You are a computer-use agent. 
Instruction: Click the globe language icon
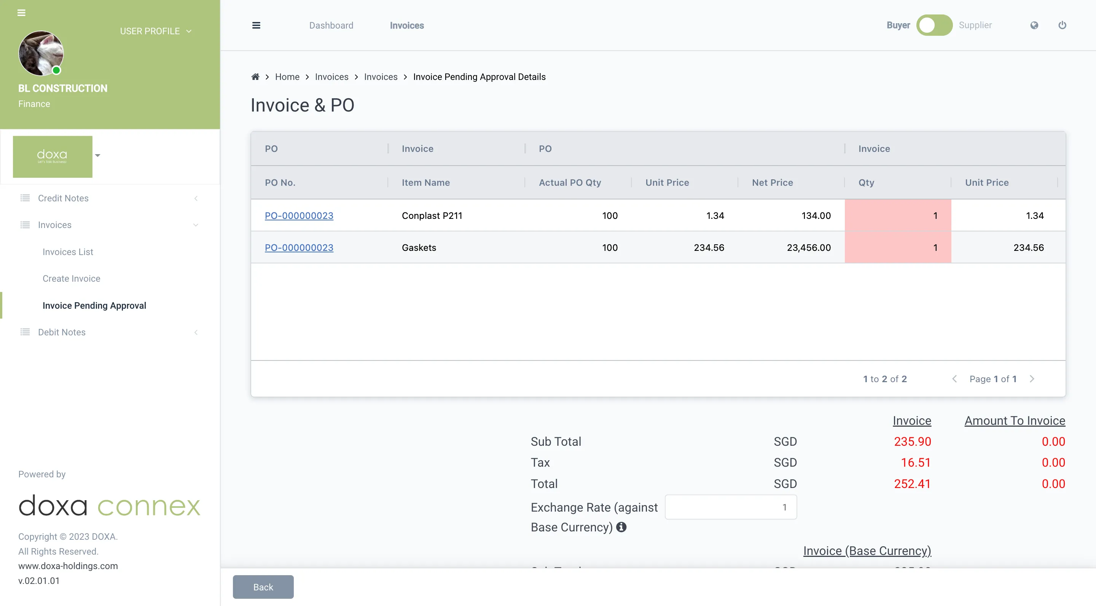coord(1034,26)
